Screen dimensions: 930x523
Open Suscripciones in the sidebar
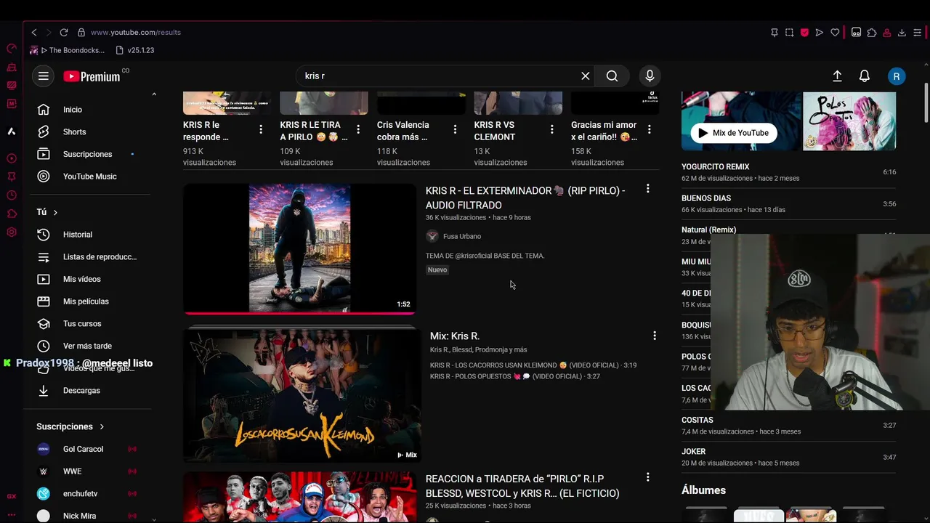pos(92,154)
